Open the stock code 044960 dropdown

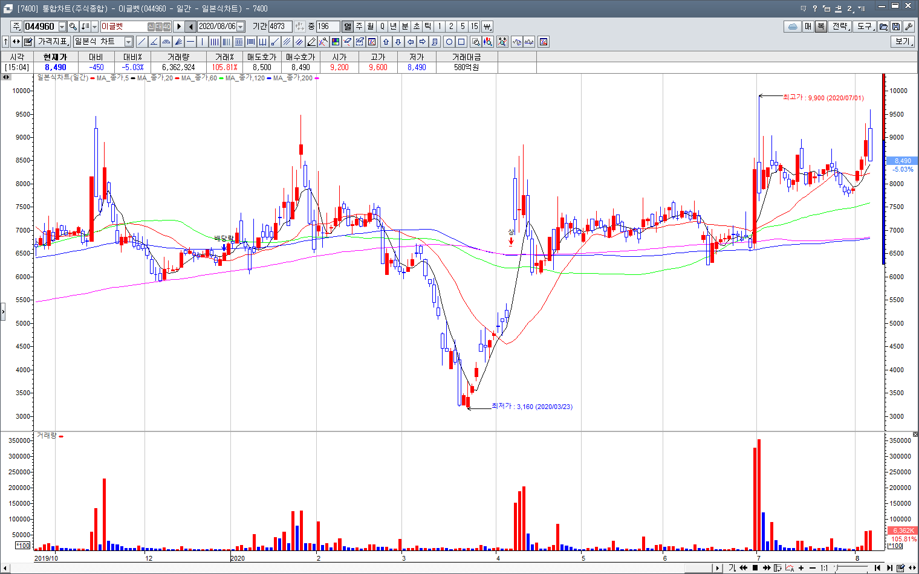tap(62, 27)
